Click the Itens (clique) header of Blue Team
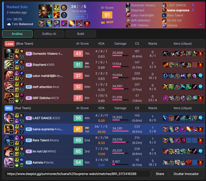Image resolution: width=206 pixels, height=181 pixels. tap(182, 44)
